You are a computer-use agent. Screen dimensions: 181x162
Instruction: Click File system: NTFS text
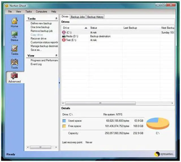pos(113,114)
